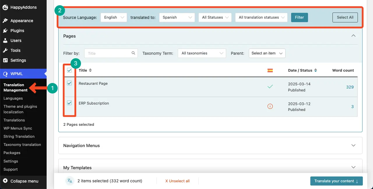This screenshot has height=189, width=373.
Task: Click the Tools wrench icon
Action: pos(5,50)
